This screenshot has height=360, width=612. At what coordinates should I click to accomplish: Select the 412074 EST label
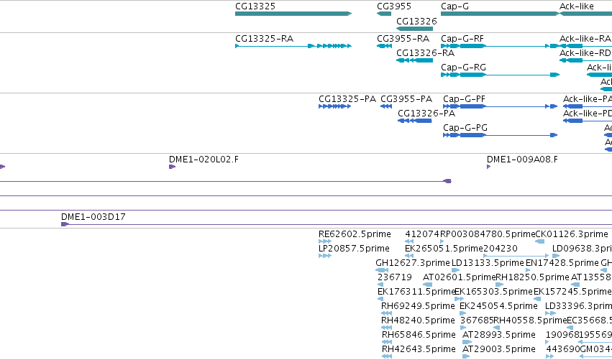(422, 234)
